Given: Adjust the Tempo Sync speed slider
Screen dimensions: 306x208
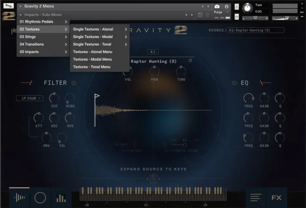Looking at the screenshot, I should [x=185, y=145].
